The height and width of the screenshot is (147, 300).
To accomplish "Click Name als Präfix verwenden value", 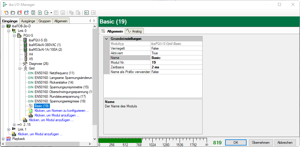I will (x=176, y=72).
